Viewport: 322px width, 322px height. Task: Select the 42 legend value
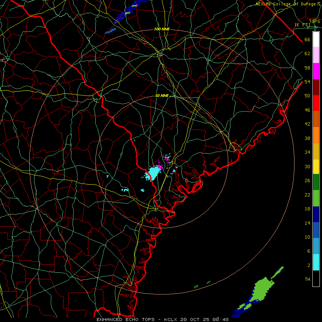coord(307,124)
